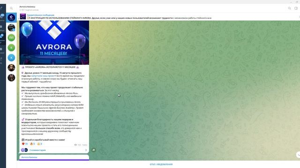300x168 pixels.
Task: Add a fire reaction to the post
Action: [x=32, y=144]
